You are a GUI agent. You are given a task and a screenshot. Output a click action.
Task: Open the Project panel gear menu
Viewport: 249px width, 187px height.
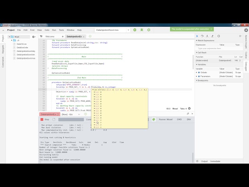pos(33,37)
